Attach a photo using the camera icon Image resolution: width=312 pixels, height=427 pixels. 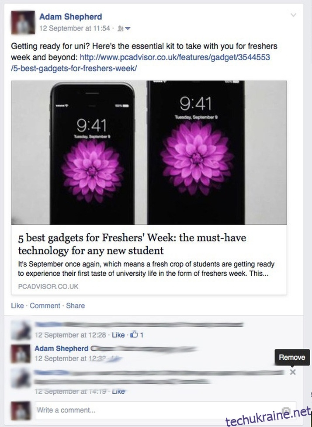pos(286,410)
